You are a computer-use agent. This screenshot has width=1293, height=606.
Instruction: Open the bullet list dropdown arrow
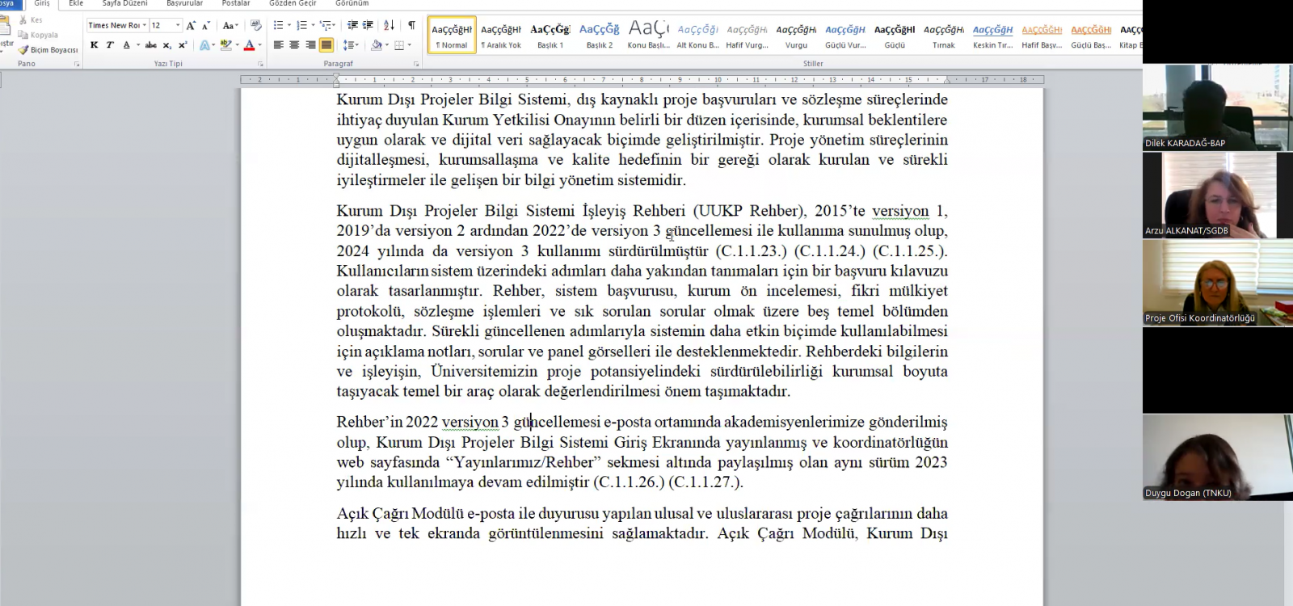[289, 26]
